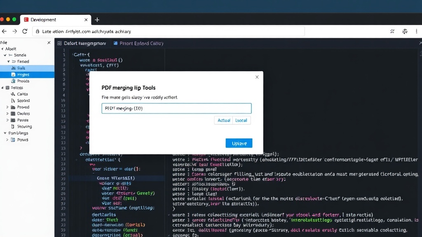
Task: Click the grid icon on Defort tab
Action: 59,43
